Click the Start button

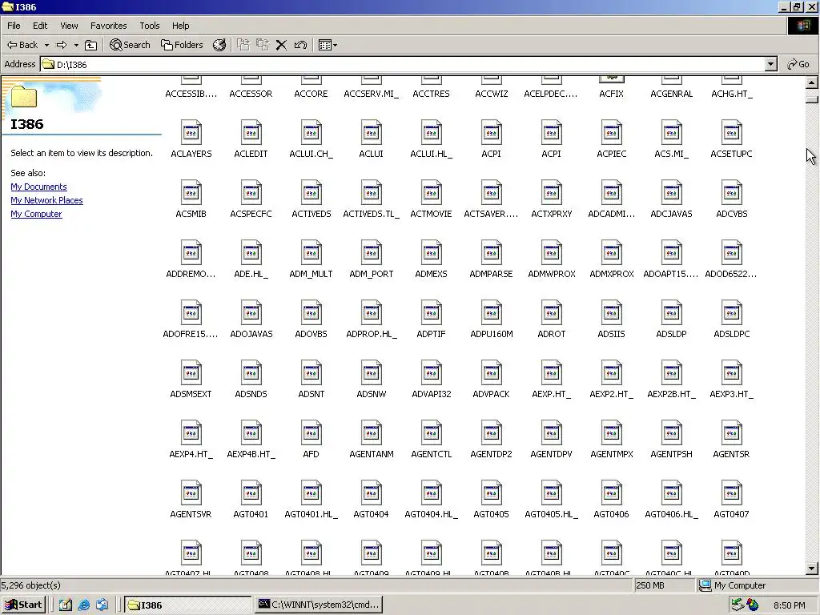(23, 605)
